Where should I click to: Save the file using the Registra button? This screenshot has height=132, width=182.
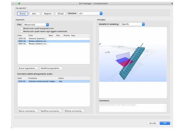pos(48,13)
